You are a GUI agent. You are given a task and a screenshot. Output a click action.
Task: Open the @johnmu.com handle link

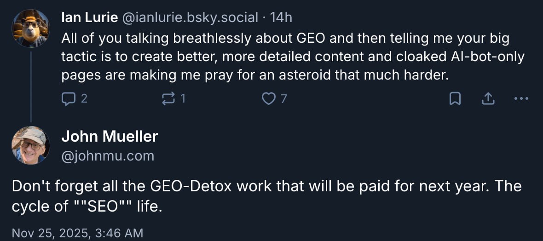pyautogui.click(x=108, y=156)
